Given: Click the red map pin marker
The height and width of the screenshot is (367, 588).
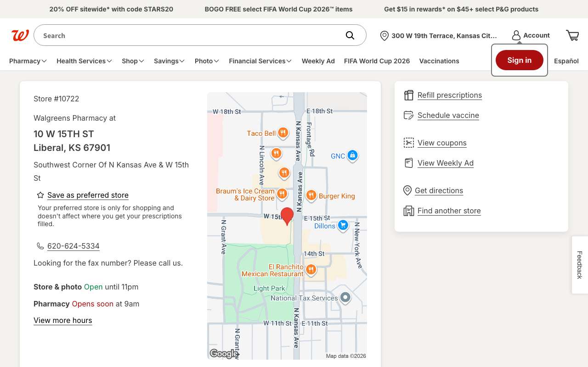Looking at the screenshot, I should [287, 216].
